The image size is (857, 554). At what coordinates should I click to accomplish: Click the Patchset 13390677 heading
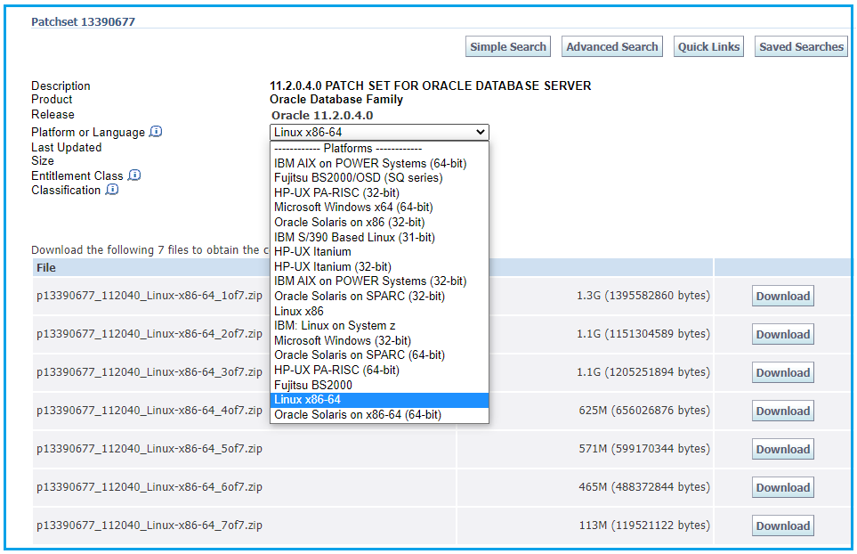pos(83,22)
